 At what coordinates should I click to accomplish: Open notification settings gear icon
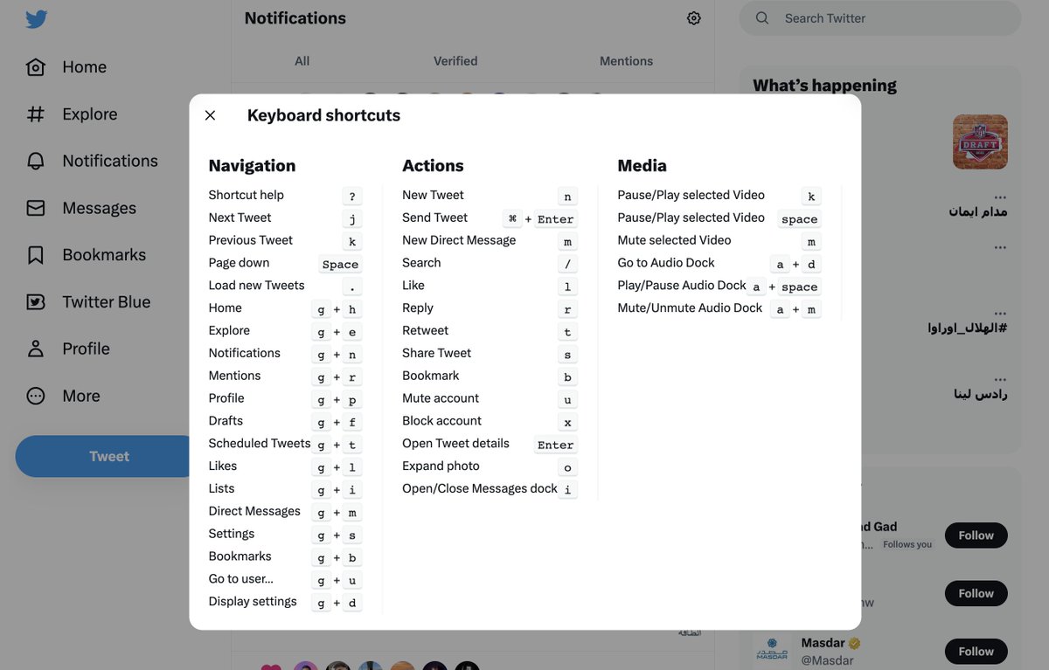[x=694, y=18]
